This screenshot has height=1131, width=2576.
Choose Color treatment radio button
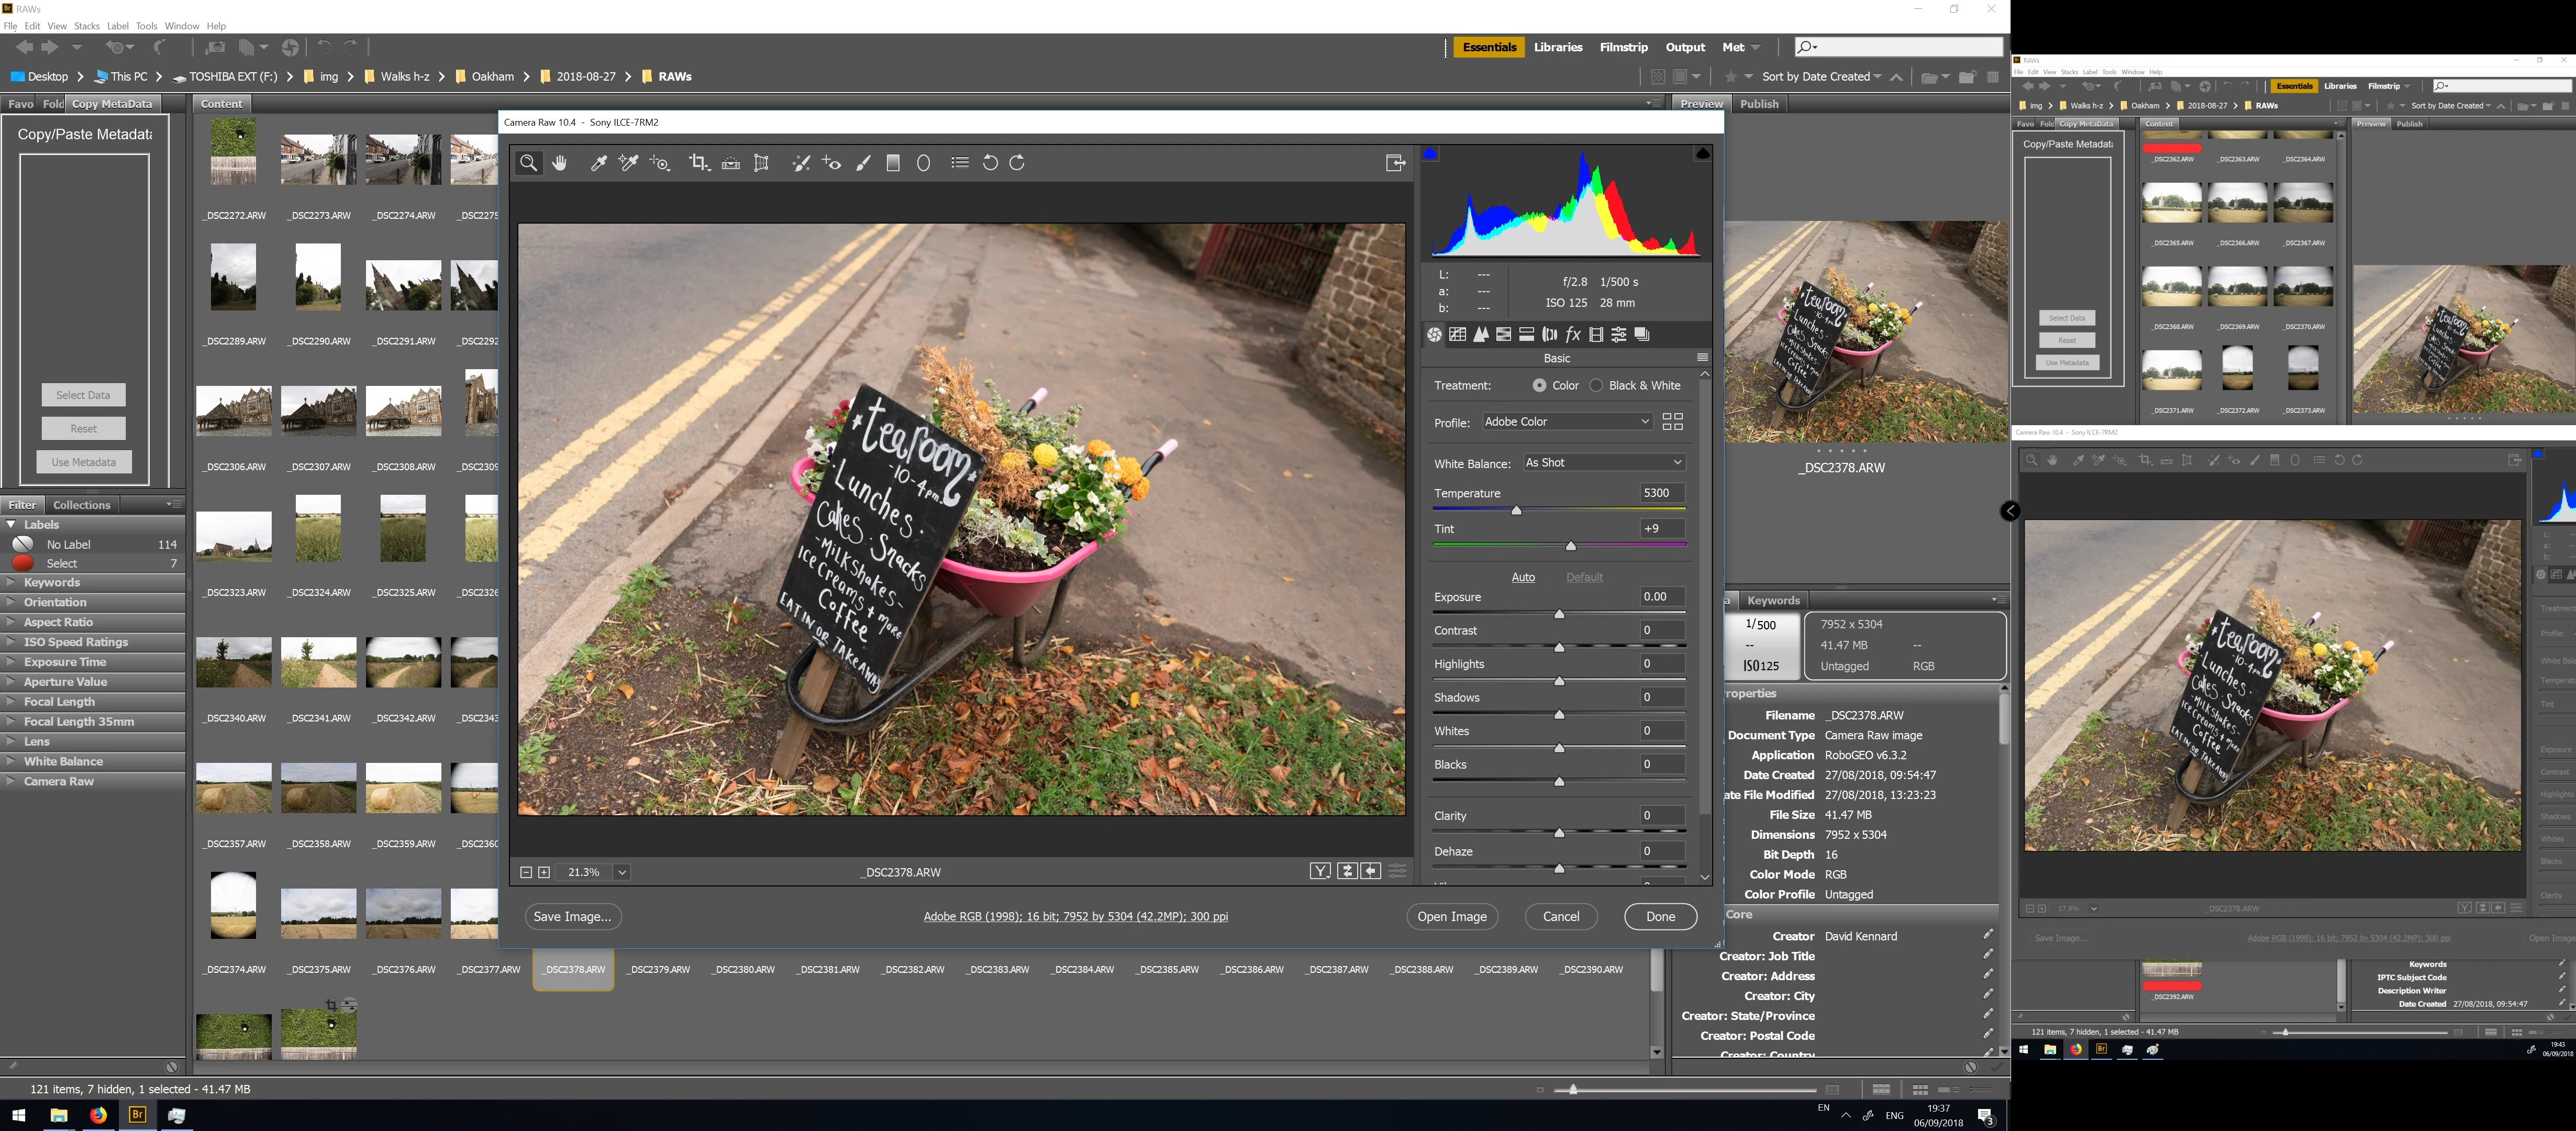[x=1540, y=385]
